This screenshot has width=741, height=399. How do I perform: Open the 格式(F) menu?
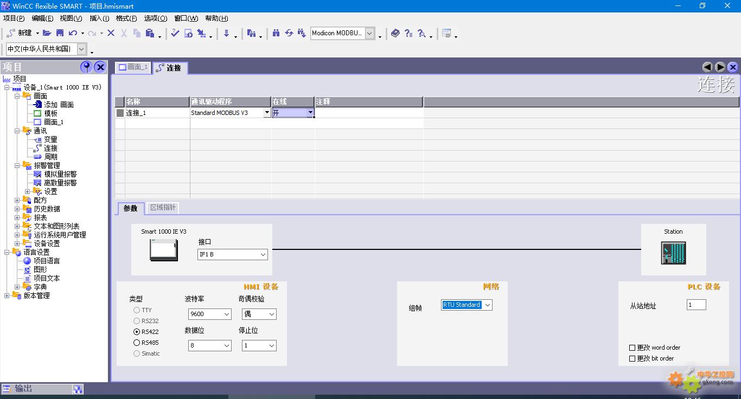point(126,18)
